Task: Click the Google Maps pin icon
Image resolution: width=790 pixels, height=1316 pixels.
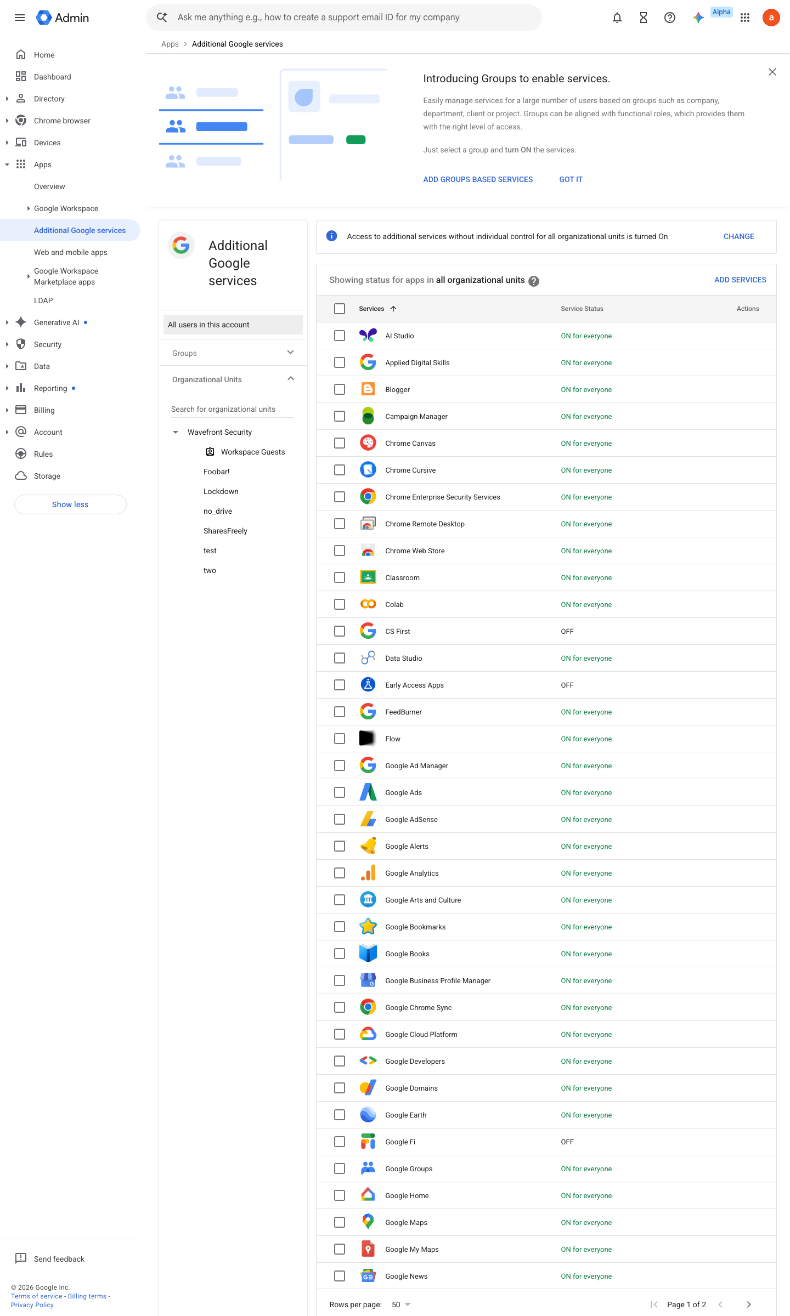Action: point(368,1222)
